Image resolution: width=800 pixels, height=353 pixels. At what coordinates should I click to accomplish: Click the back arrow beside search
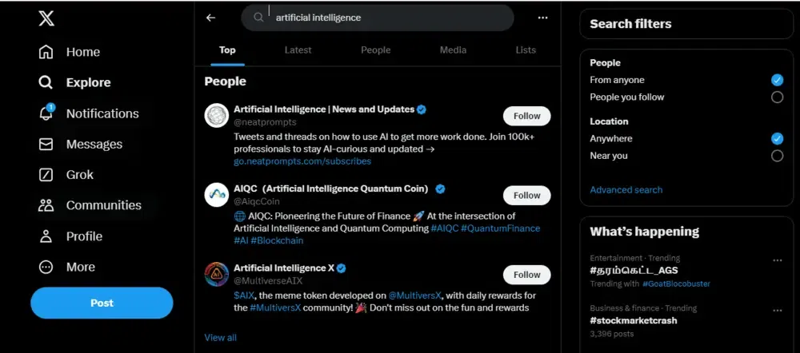coord(211,18)
